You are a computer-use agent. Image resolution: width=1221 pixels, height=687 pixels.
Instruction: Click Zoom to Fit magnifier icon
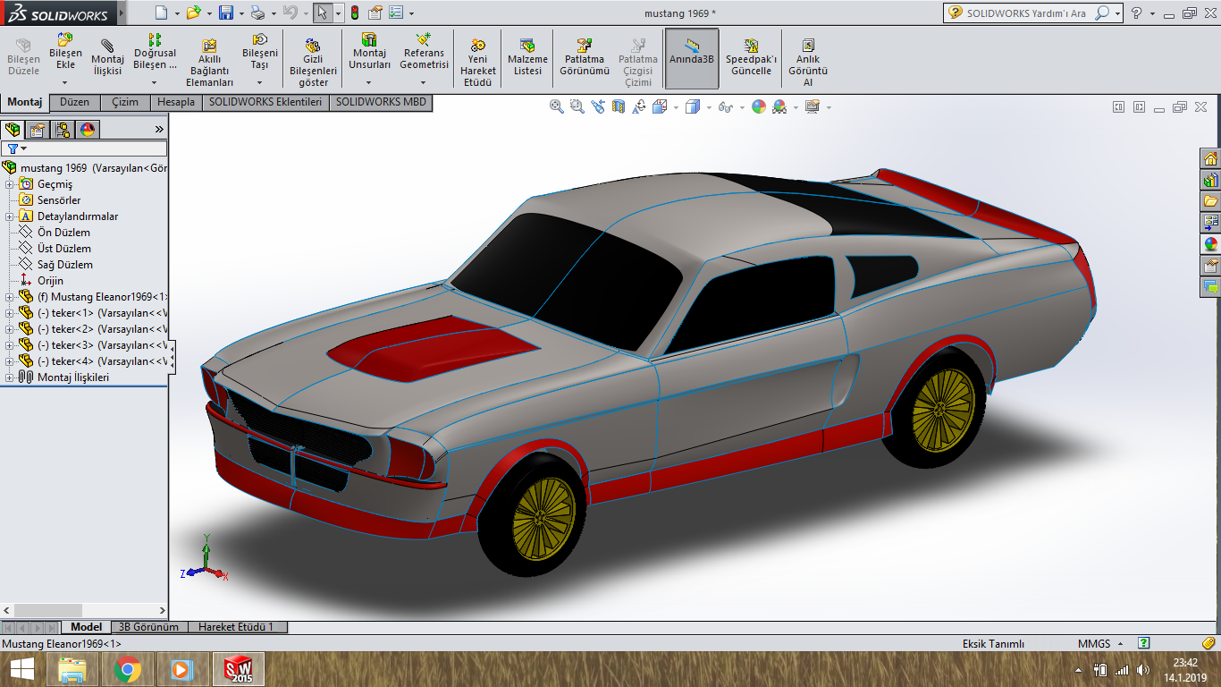tap(557, 106)
